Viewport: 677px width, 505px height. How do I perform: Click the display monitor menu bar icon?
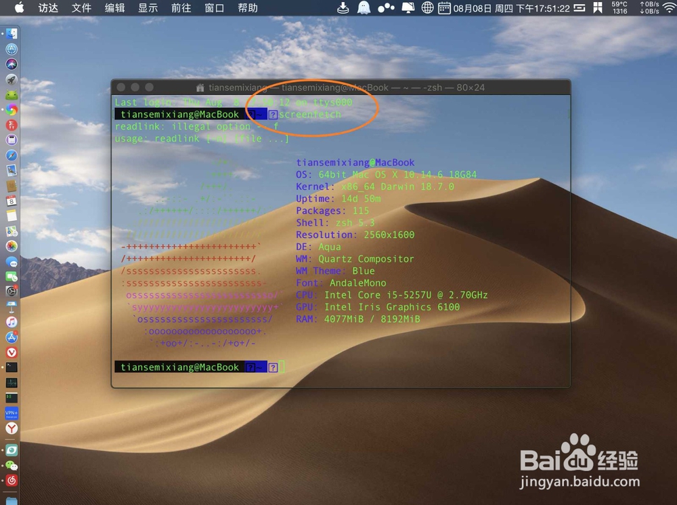click(408, 7)
